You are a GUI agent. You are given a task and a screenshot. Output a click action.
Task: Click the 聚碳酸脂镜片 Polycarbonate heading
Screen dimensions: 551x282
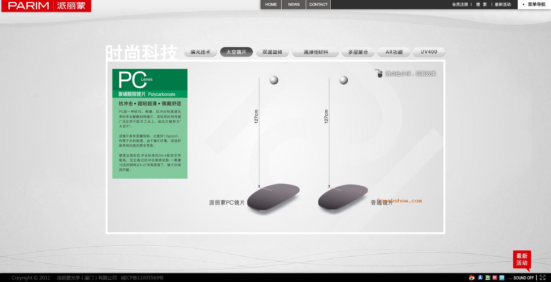[x=147, y=94]
